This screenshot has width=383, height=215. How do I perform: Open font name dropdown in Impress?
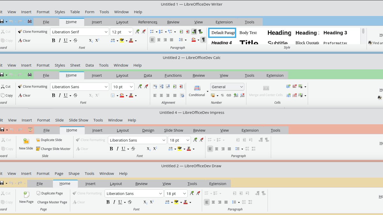click(x=164, y=140)
